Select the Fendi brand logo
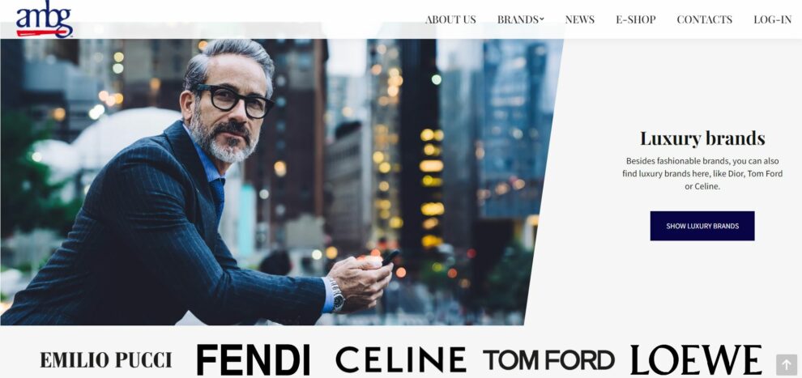 254,359
